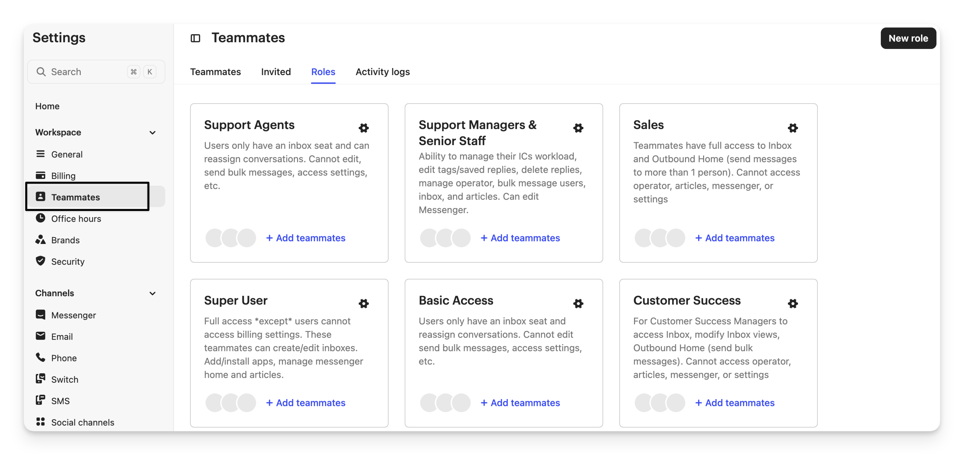
Task: Toggle the sidebar panel icon beside Teammates title
Action: point(195,38)
